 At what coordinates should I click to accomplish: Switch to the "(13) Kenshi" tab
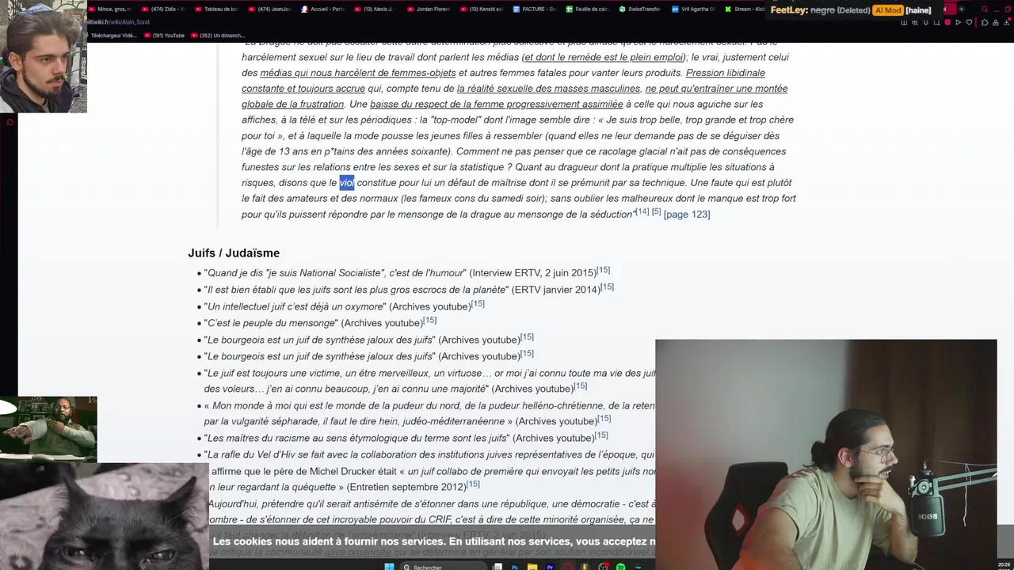pos(480,9)
